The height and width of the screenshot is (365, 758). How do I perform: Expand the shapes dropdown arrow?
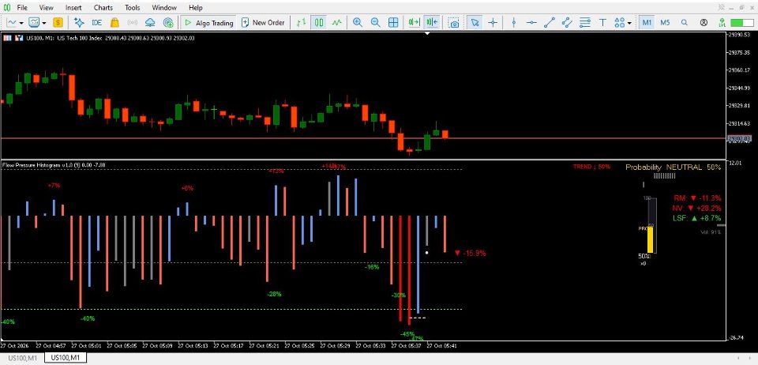pos(629,23)
